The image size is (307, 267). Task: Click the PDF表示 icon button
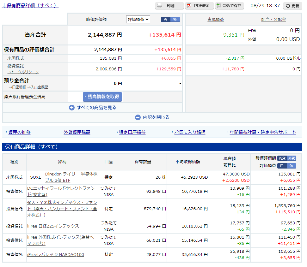pos(189,6)
